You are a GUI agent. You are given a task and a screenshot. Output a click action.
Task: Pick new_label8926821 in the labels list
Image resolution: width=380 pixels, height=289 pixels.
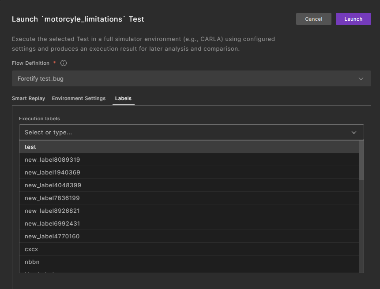click(189, 211)
